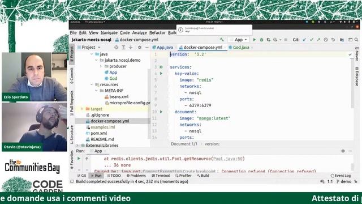Expand External Libraries node
The width and height of the screenshot is (362, 204).
[x=77, y=146]
